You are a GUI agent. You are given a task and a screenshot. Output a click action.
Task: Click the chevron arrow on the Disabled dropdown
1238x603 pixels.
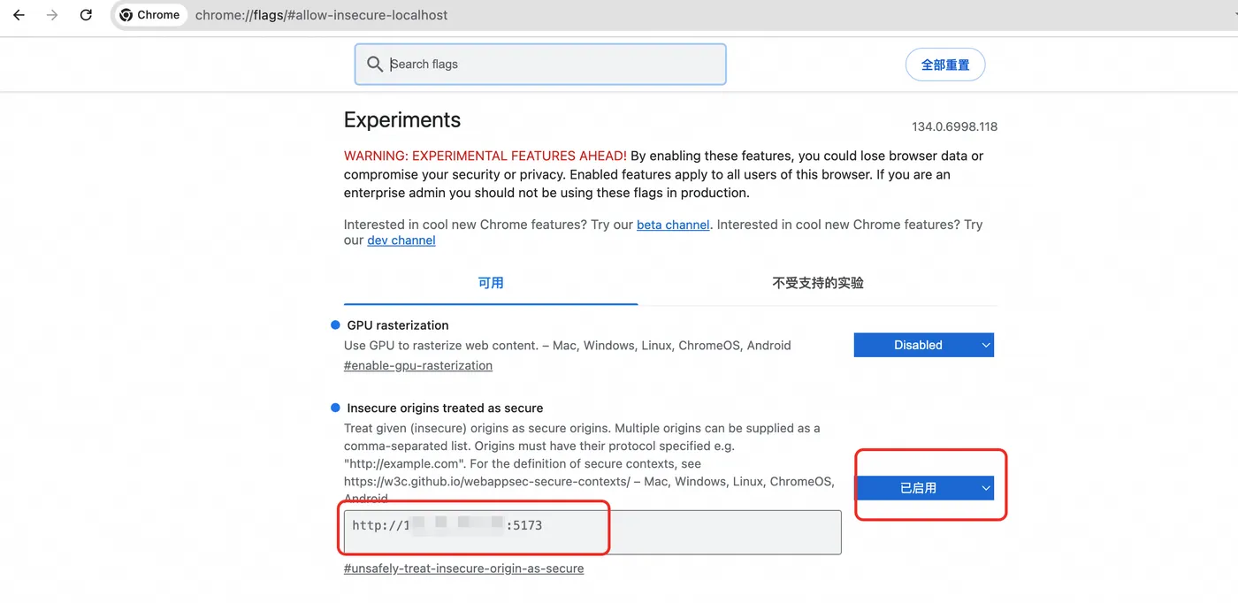(986, 346)
